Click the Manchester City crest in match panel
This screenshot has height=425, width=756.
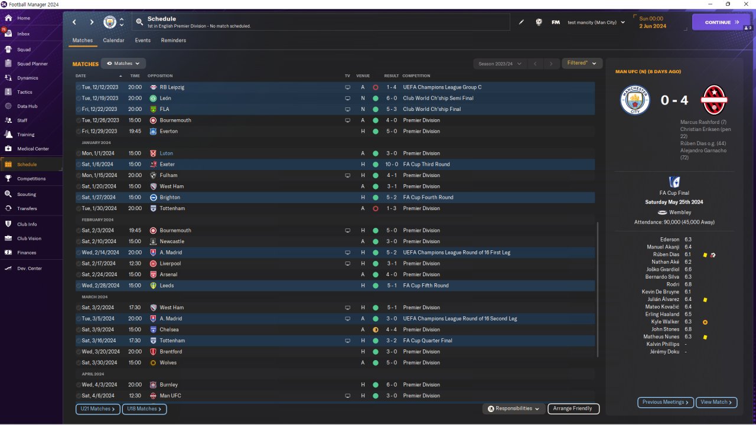(x=635, y=100)
